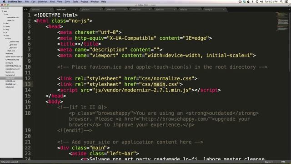Open Spotlight search magnifier icon
This screenshot has height=164, width=291.
[281, 1]
